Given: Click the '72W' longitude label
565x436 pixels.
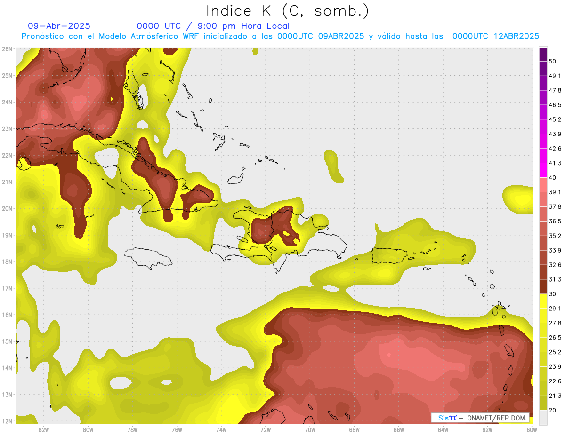Looking at the screenshot, I should click(266, 429).
